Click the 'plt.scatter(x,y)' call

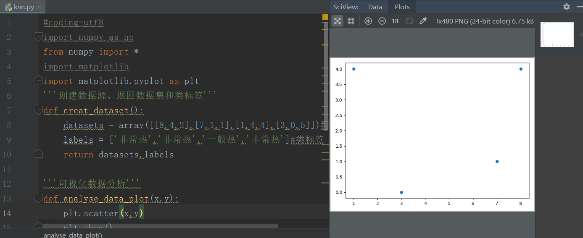[x=103, y=213]
